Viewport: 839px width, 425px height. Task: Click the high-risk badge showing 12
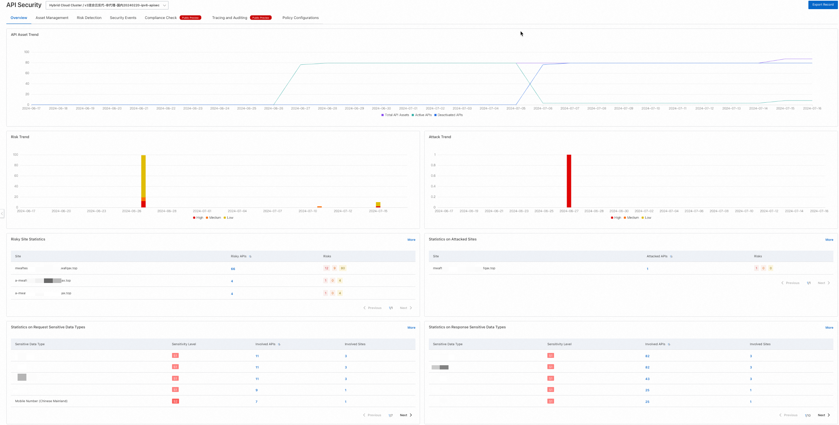click(x=326, y=268)
